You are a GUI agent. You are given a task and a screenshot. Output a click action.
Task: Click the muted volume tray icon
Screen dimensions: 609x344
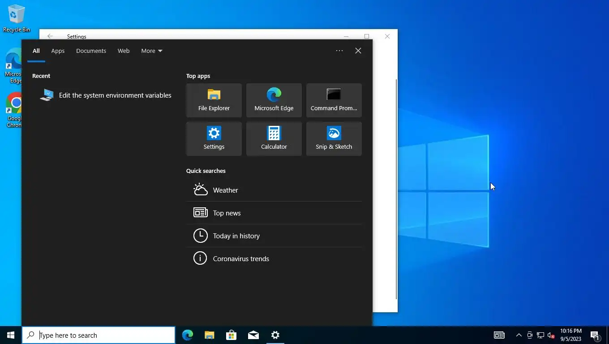pyautogui.click(x=551, y=335)
